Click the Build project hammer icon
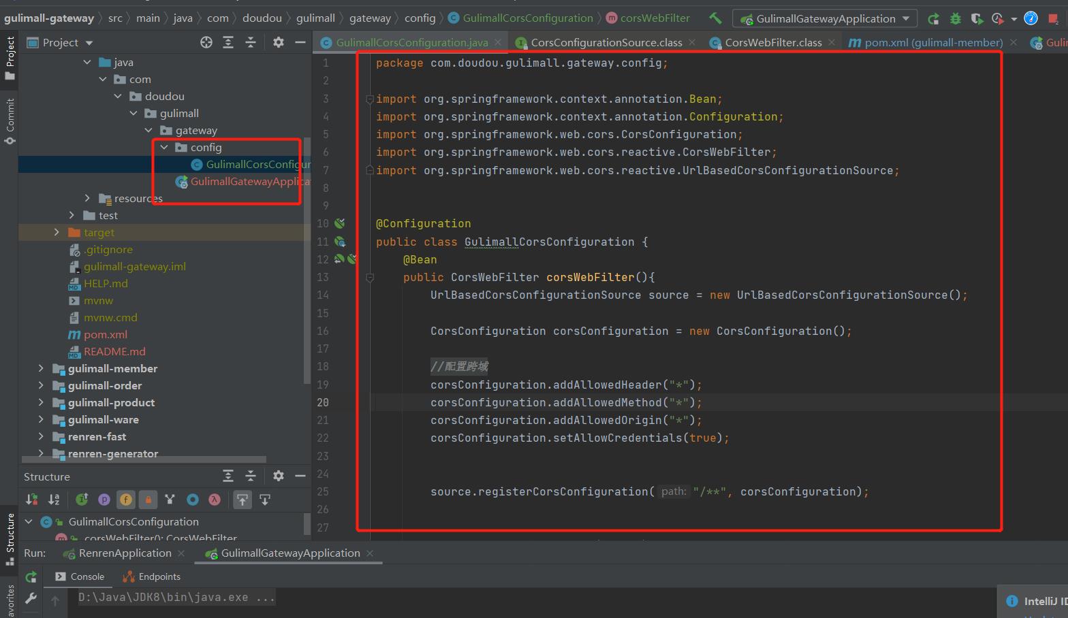The height and width of the screenshot is (618, 1068). pos(715,18)
